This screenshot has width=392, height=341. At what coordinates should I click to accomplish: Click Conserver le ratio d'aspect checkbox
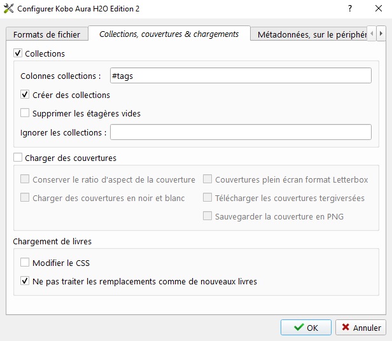[x=25, y=179]
